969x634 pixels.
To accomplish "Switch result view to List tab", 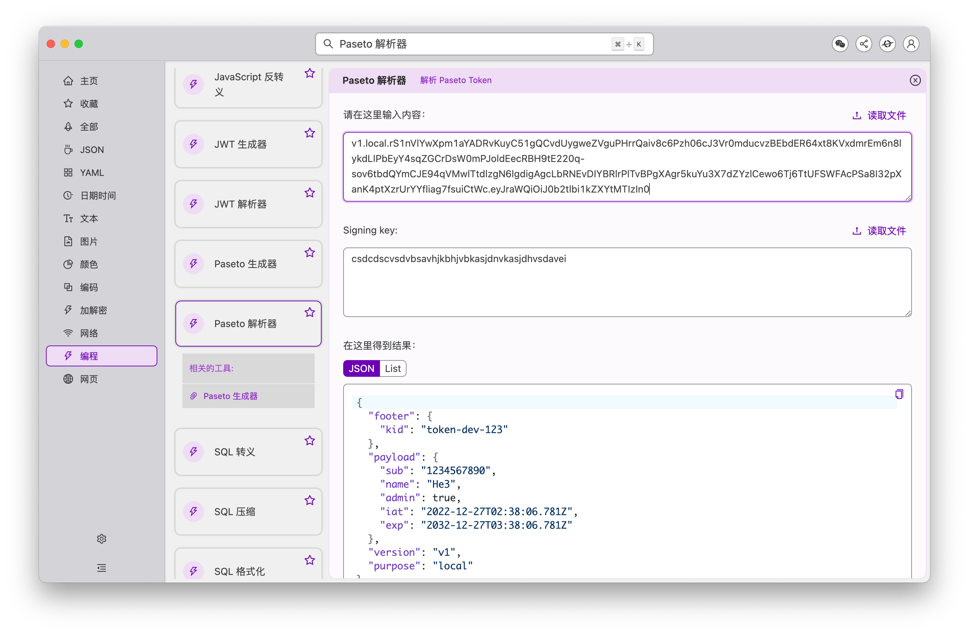I will [x=393, y=368].
